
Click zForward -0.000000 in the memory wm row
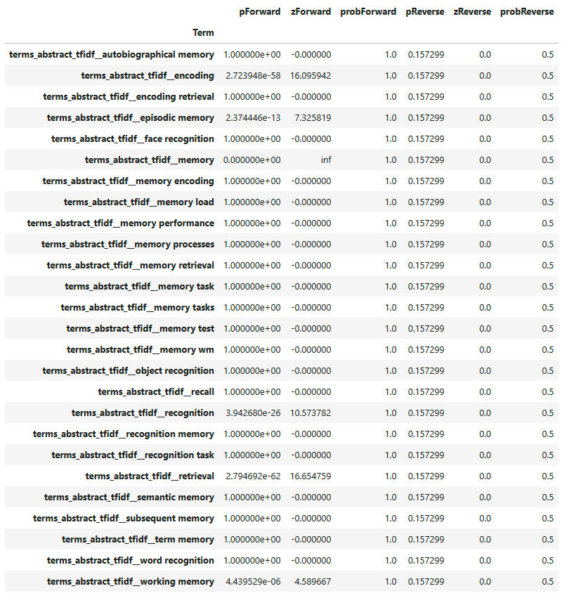click(x=311, y=350)
